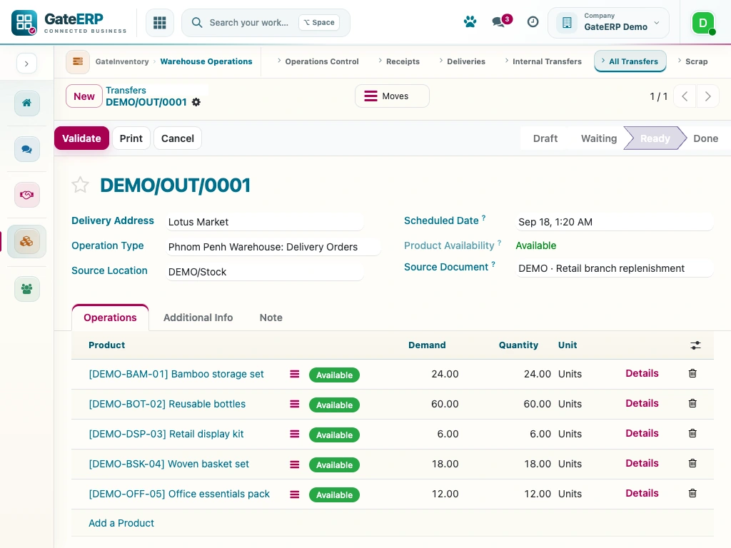Open inventory boxes sidebar icon
731x548 pixels.
(26, 241)
